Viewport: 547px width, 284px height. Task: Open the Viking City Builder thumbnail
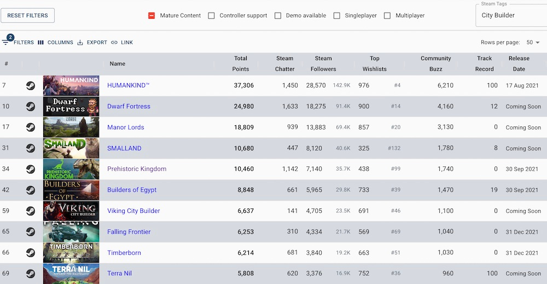click(x=71, y=211)
